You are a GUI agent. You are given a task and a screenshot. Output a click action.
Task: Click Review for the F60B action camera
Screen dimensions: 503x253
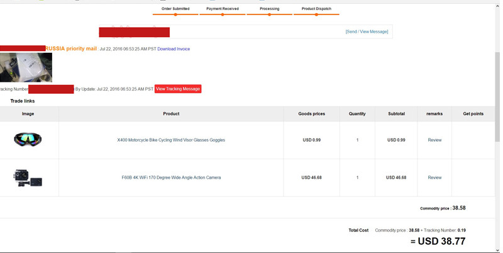point(434,177)
